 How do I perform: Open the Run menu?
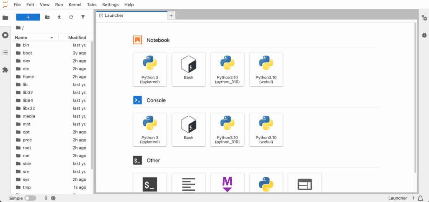pyautogui.click(x=59, y=5)
